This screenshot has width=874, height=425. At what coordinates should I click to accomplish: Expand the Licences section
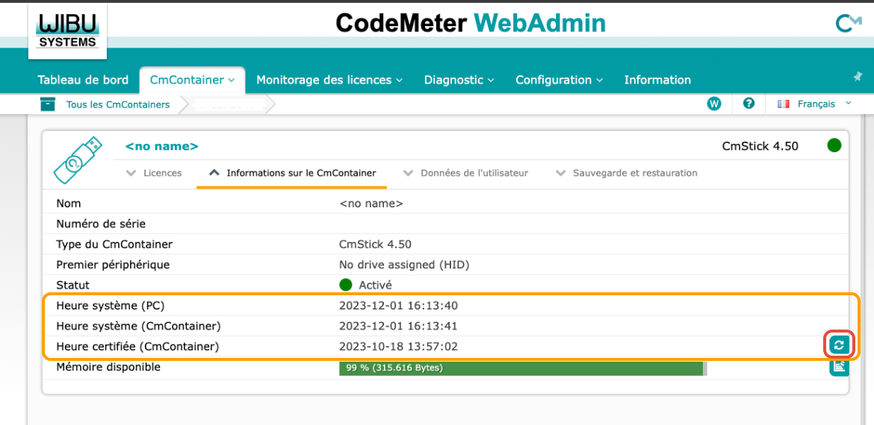[155, 173]
